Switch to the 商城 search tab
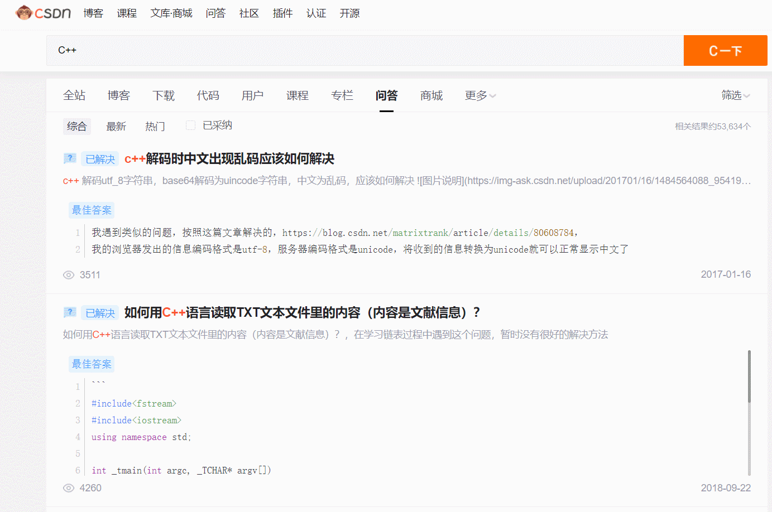This screenshot has width=772, height=512. 431,95
